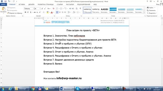
Task: Click Copy (Копировать) in the clipboard group
Action: (12, 10)
